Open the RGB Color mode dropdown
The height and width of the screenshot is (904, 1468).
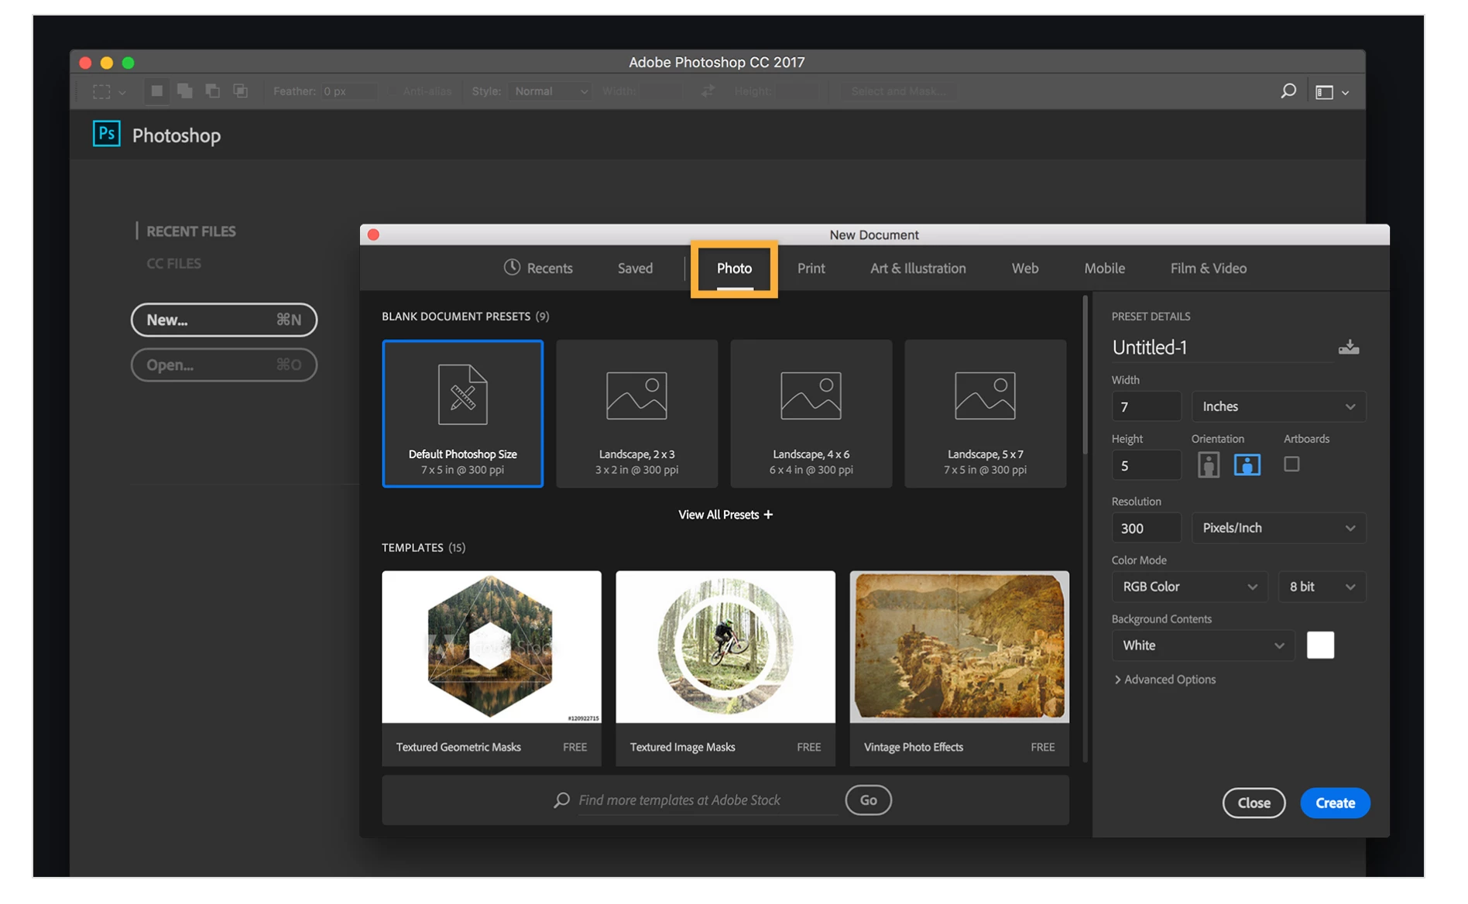click(1189, 587)
